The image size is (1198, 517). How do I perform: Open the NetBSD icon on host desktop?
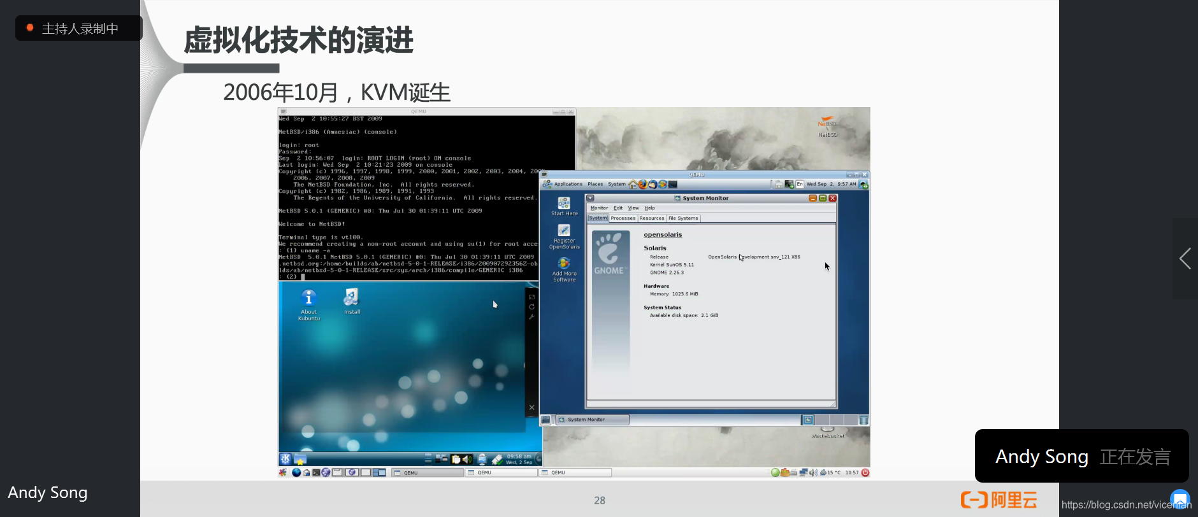click(x=827, y=126)
